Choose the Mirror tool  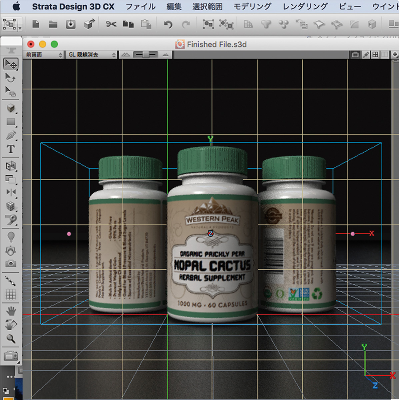click(x=11, y=192)
